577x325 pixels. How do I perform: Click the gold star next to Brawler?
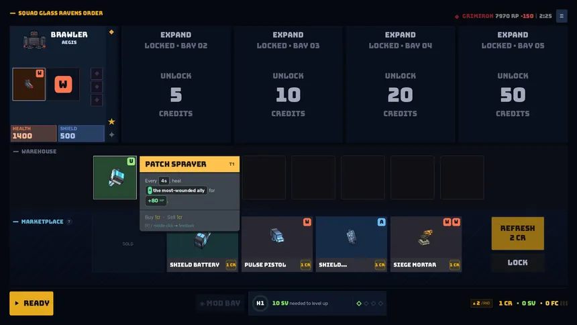(x=111, y=122)
